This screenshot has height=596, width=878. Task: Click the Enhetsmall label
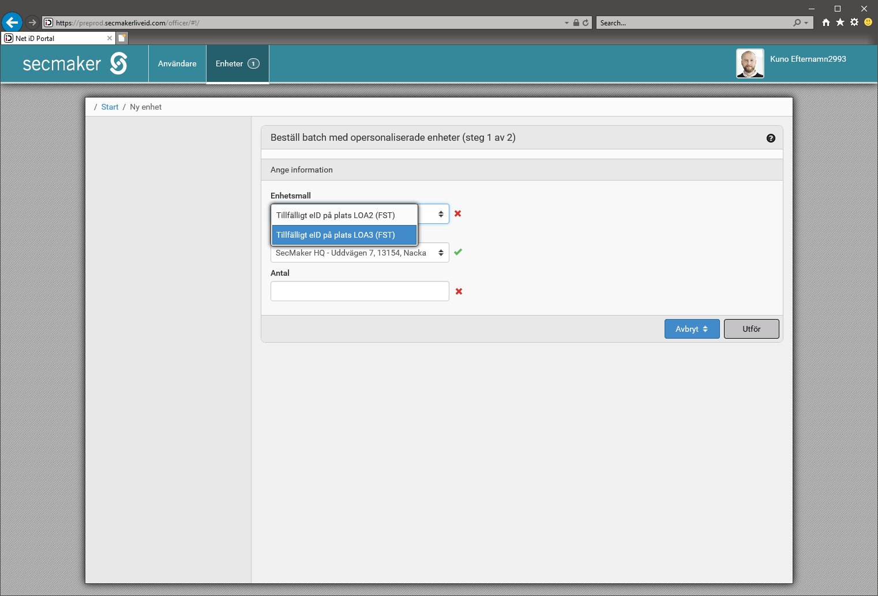[x=291, y=196]
